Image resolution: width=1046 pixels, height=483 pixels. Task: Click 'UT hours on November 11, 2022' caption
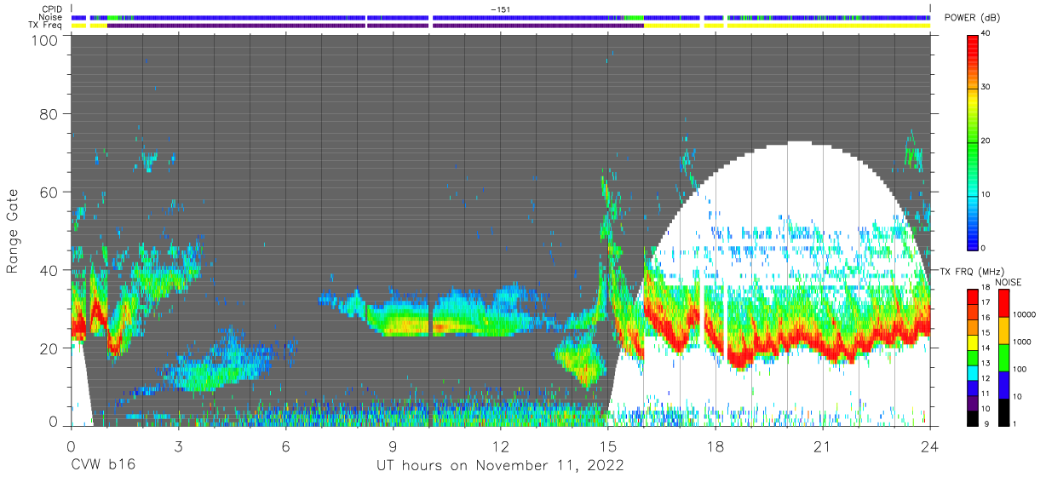coord(501,466)
